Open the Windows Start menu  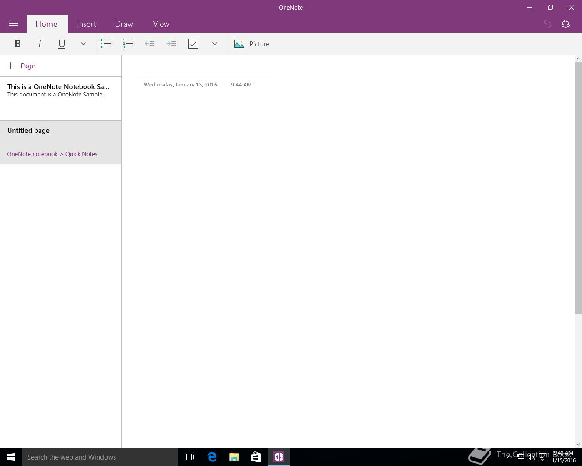click(11, 457)
